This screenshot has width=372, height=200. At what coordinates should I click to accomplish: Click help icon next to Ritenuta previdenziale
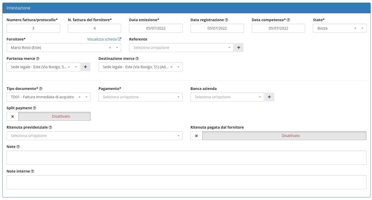pos(50,127)
